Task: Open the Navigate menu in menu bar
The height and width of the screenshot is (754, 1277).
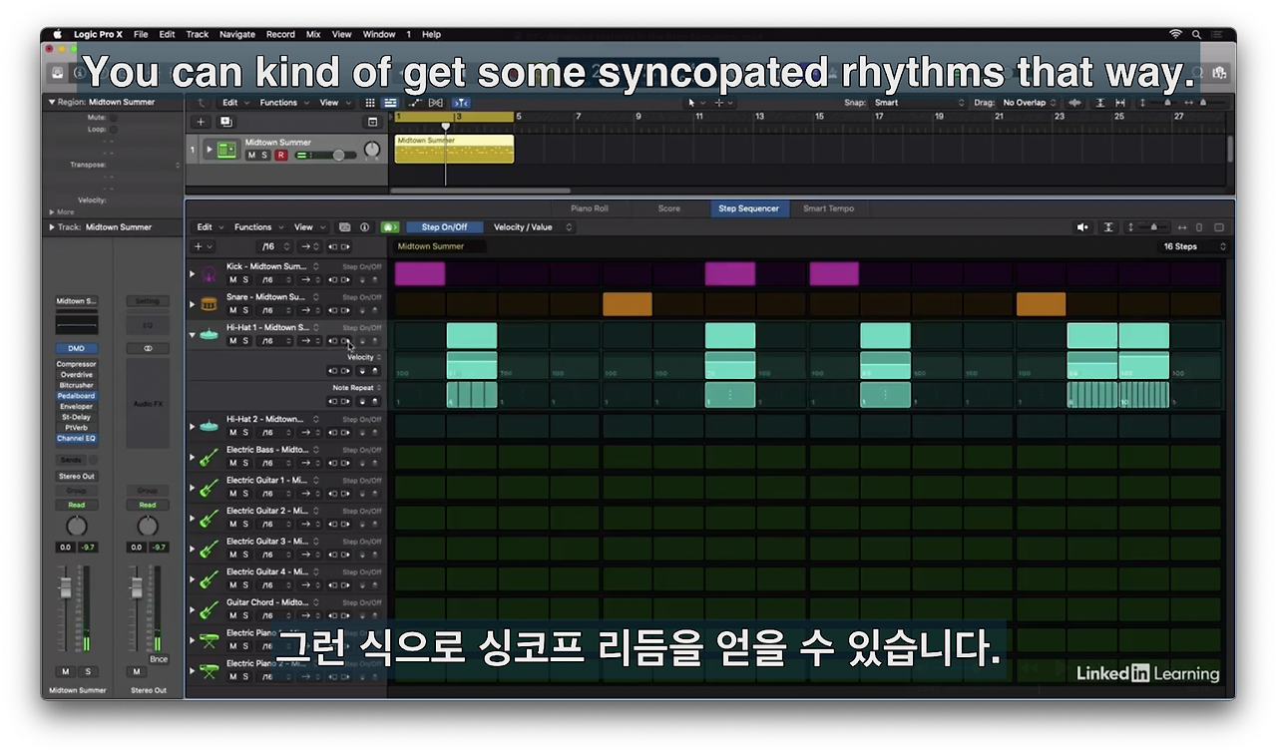Action: tap(236, 34)
